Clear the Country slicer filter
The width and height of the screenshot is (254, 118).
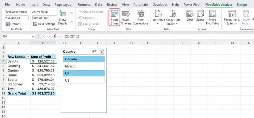click(102, 52)
